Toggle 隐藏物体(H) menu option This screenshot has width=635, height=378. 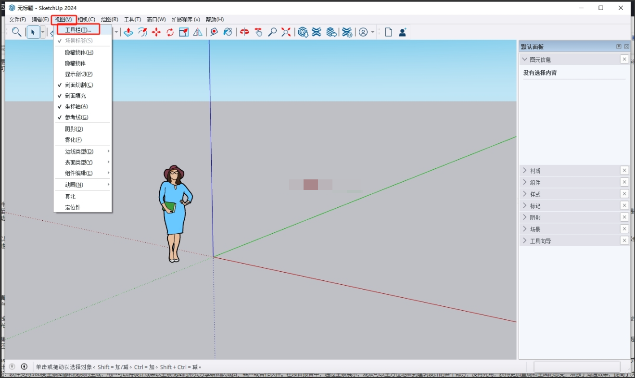(83, 52)
